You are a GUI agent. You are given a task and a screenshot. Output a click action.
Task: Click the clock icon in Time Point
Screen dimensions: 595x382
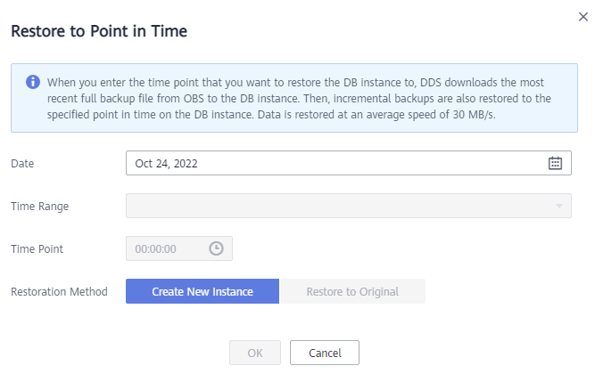coord(216,248)
